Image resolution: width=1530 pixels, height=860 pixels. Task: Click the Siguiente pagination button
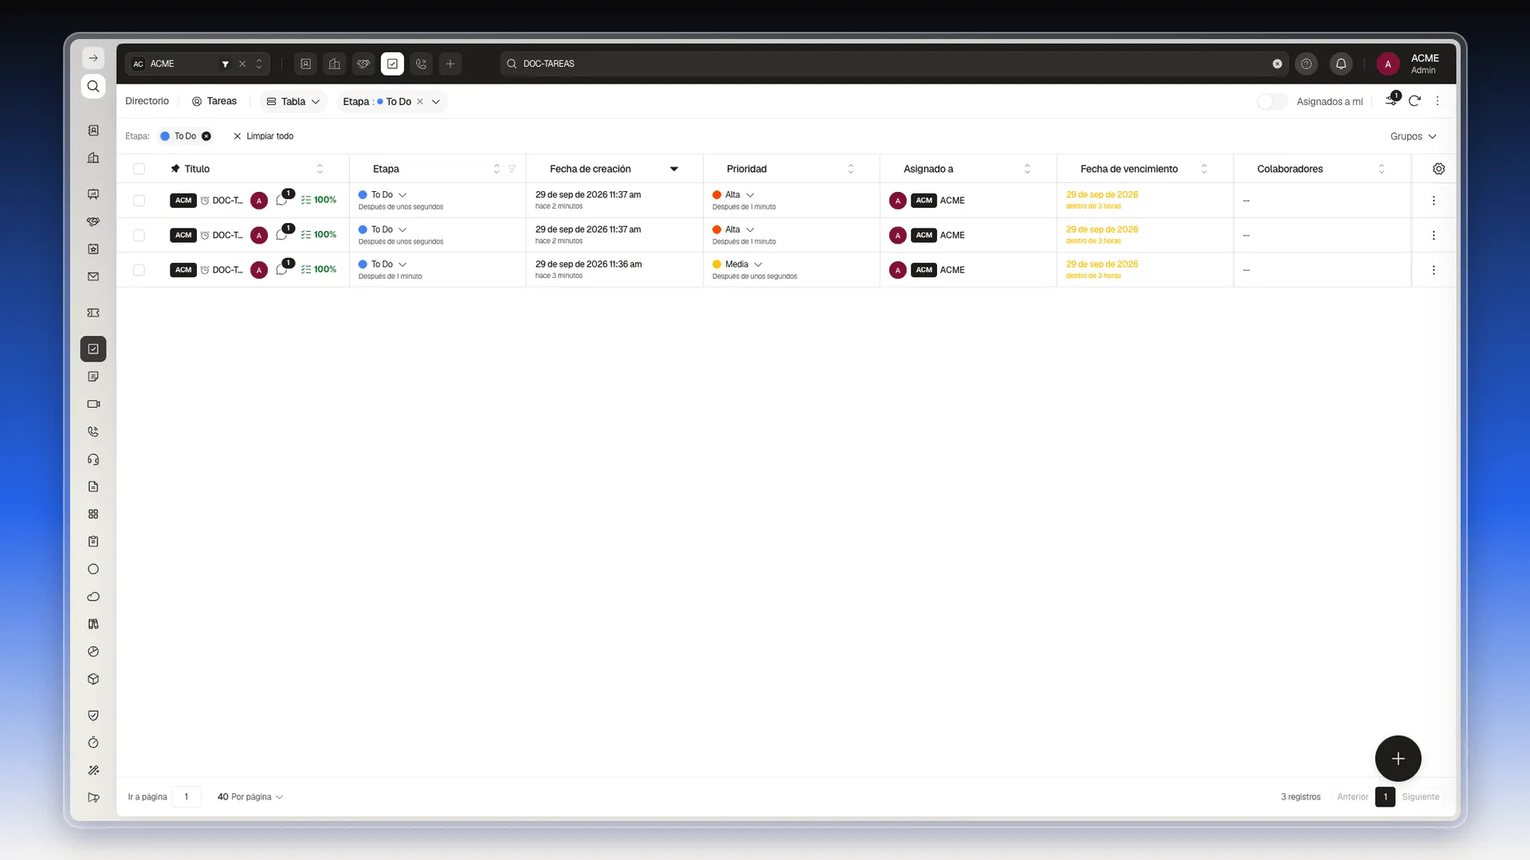1420,797
